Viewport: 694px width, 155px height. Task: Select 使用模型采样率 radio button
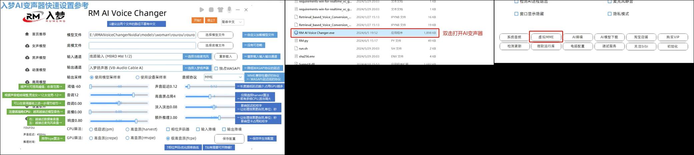pyautogui.click(x=91, y=77)
